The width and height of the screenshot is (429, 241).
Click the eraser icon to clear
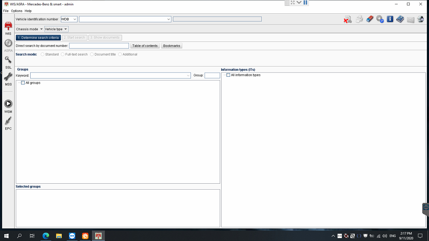(x=369, y=19)
